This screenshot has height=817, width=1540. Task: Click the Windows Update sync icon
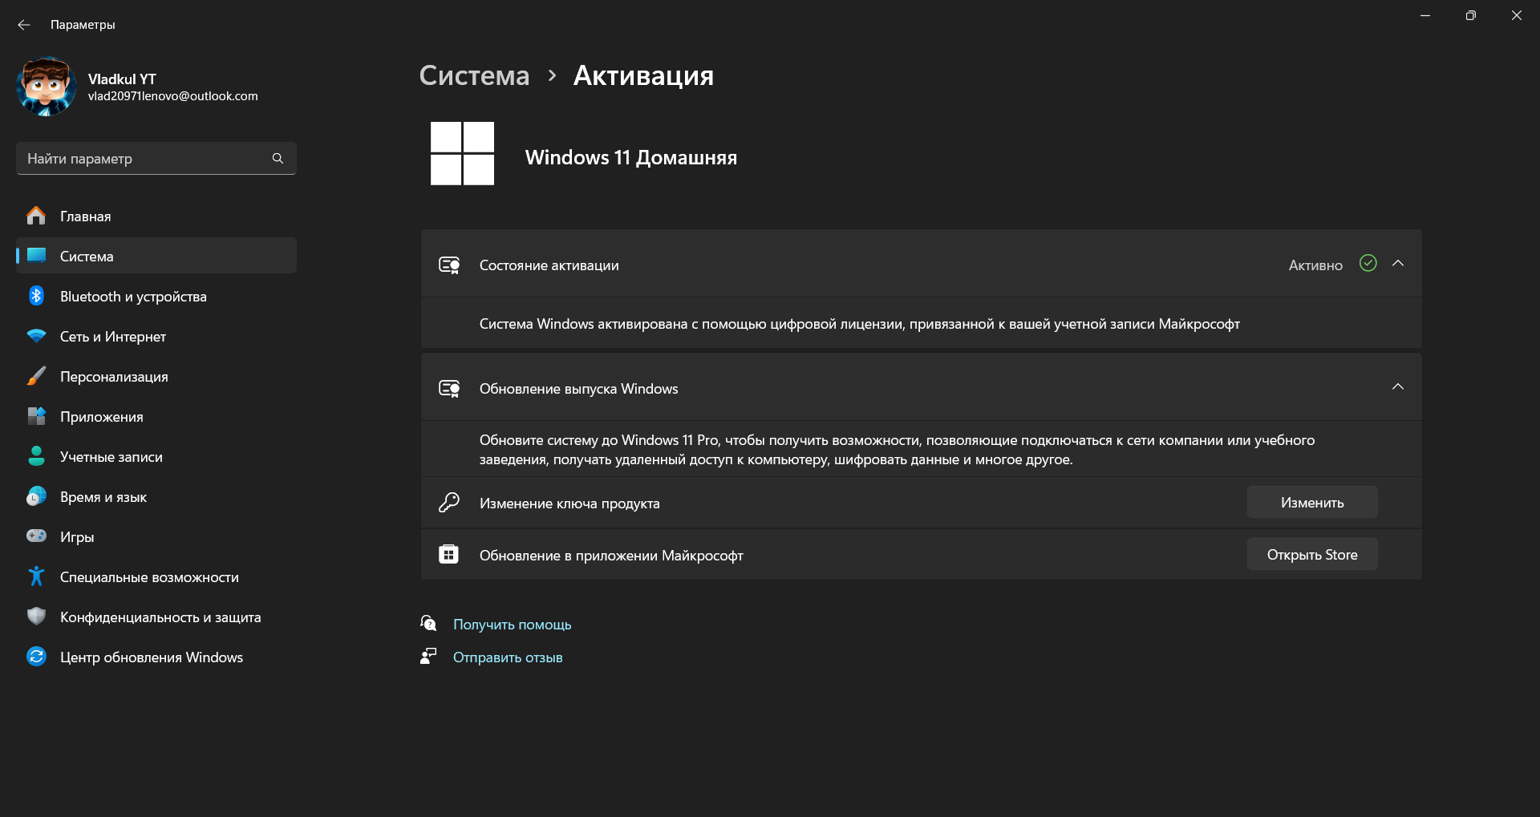tap(36, 657)
